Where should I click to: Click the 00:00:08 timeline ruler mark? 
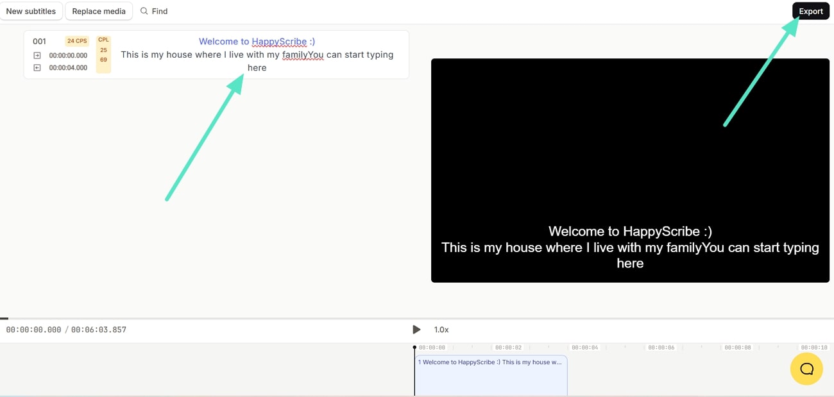(x=738, y=348)
